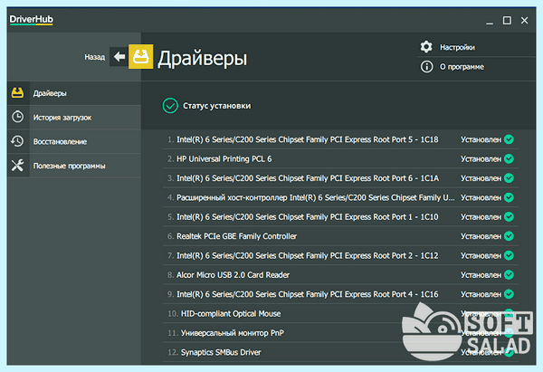Select HP Universal Printing PCL 6 row

click(x=340, y=158)
